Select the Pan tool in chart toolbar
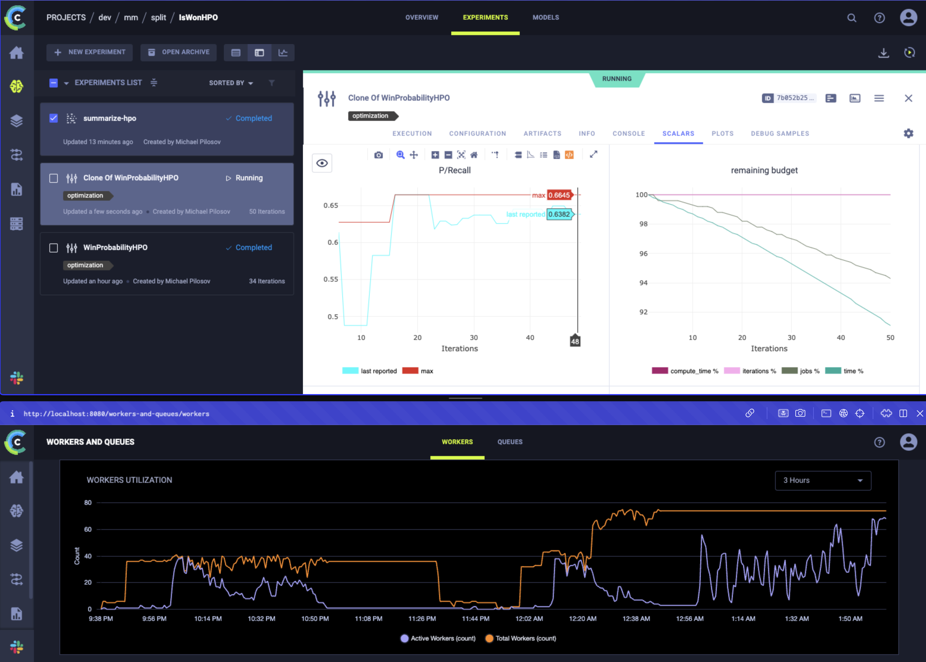Screen dimensions: 926x662 [414, 155]
